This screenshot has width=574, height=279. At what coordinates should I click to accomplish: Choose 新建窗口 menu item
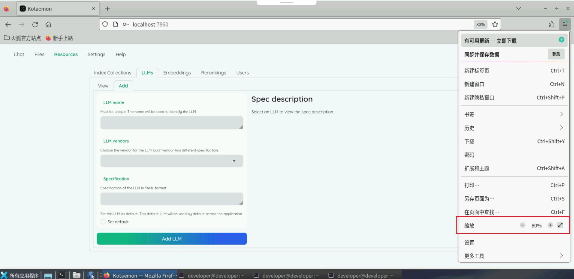[x=514, y=84]
